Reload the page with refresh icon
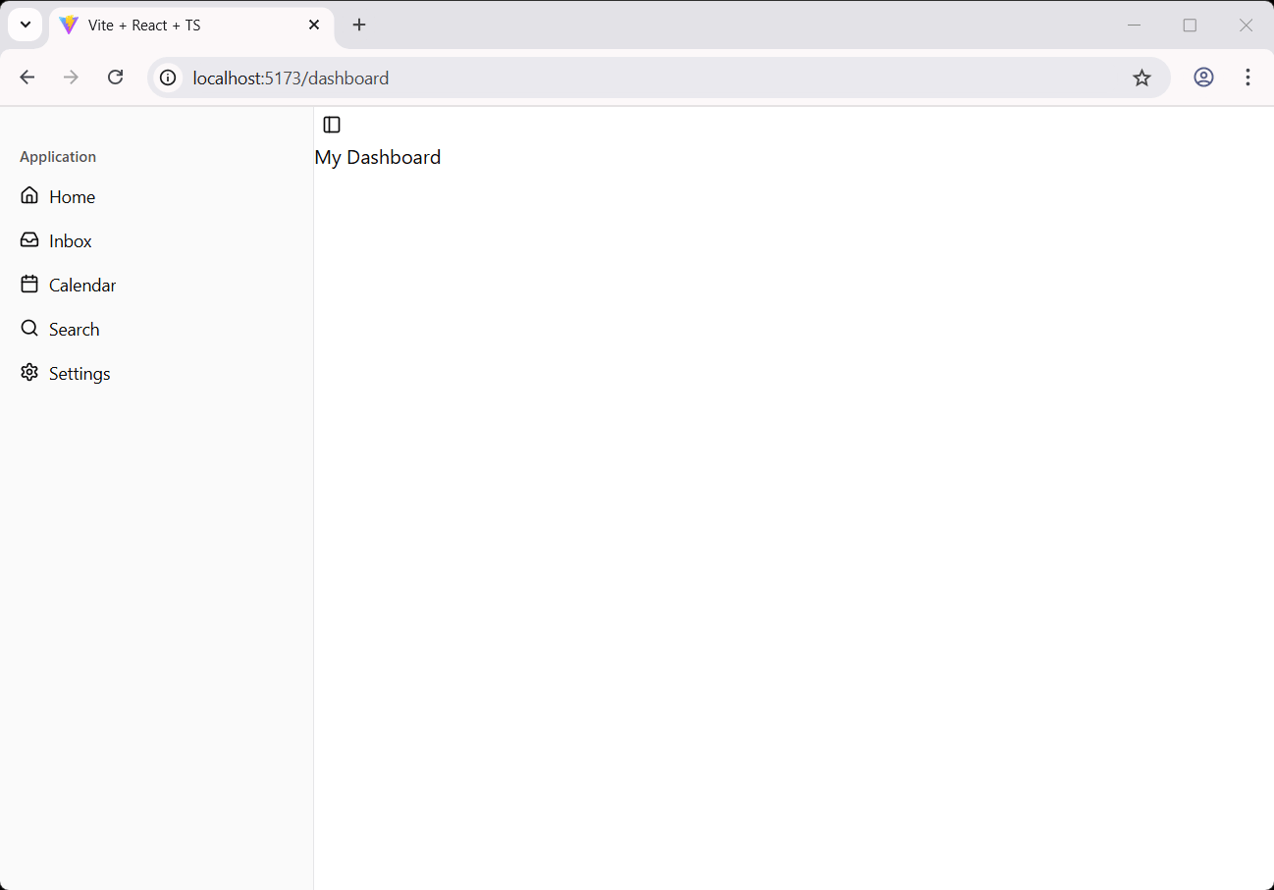The width and height of the screenshot is (1274, 890). tap(115, 78)
